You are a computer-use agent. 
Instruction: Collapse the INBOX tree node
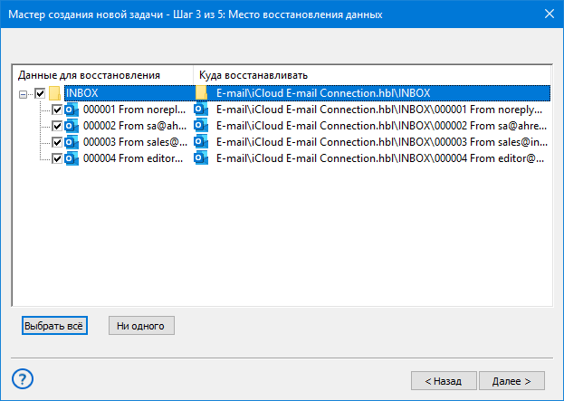23,94
